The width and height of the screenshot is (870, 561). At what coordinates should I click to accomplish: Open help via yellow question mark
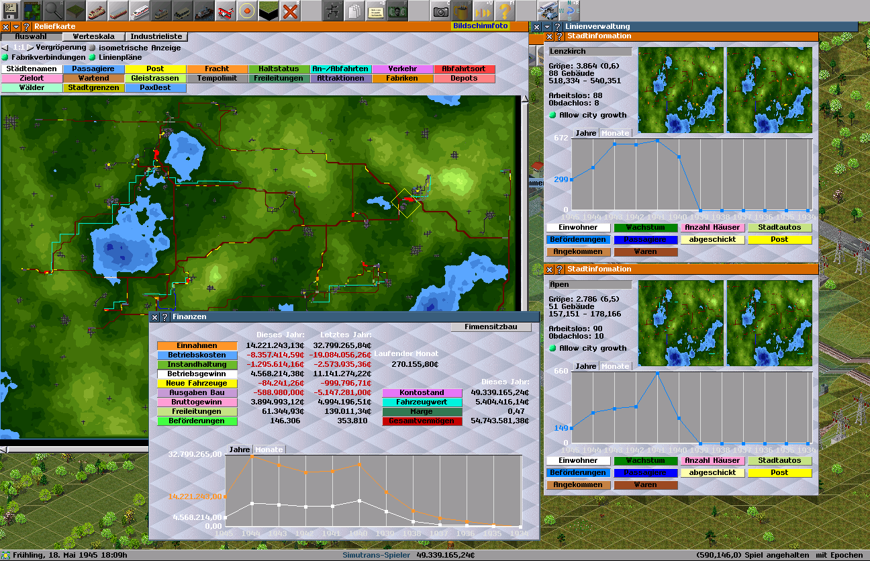click(x=504, y=11)
